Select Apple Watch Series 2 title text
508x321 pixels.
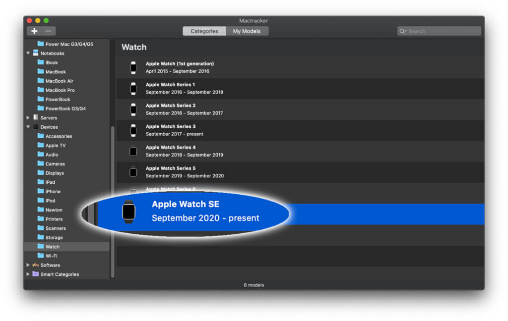coord(171,106)
